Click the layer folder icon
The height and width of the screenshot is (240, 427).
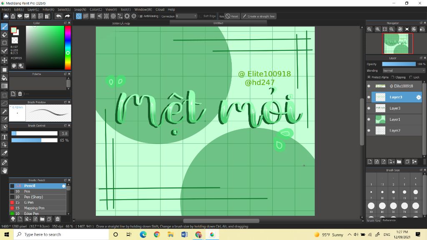(x=399, y=162)
